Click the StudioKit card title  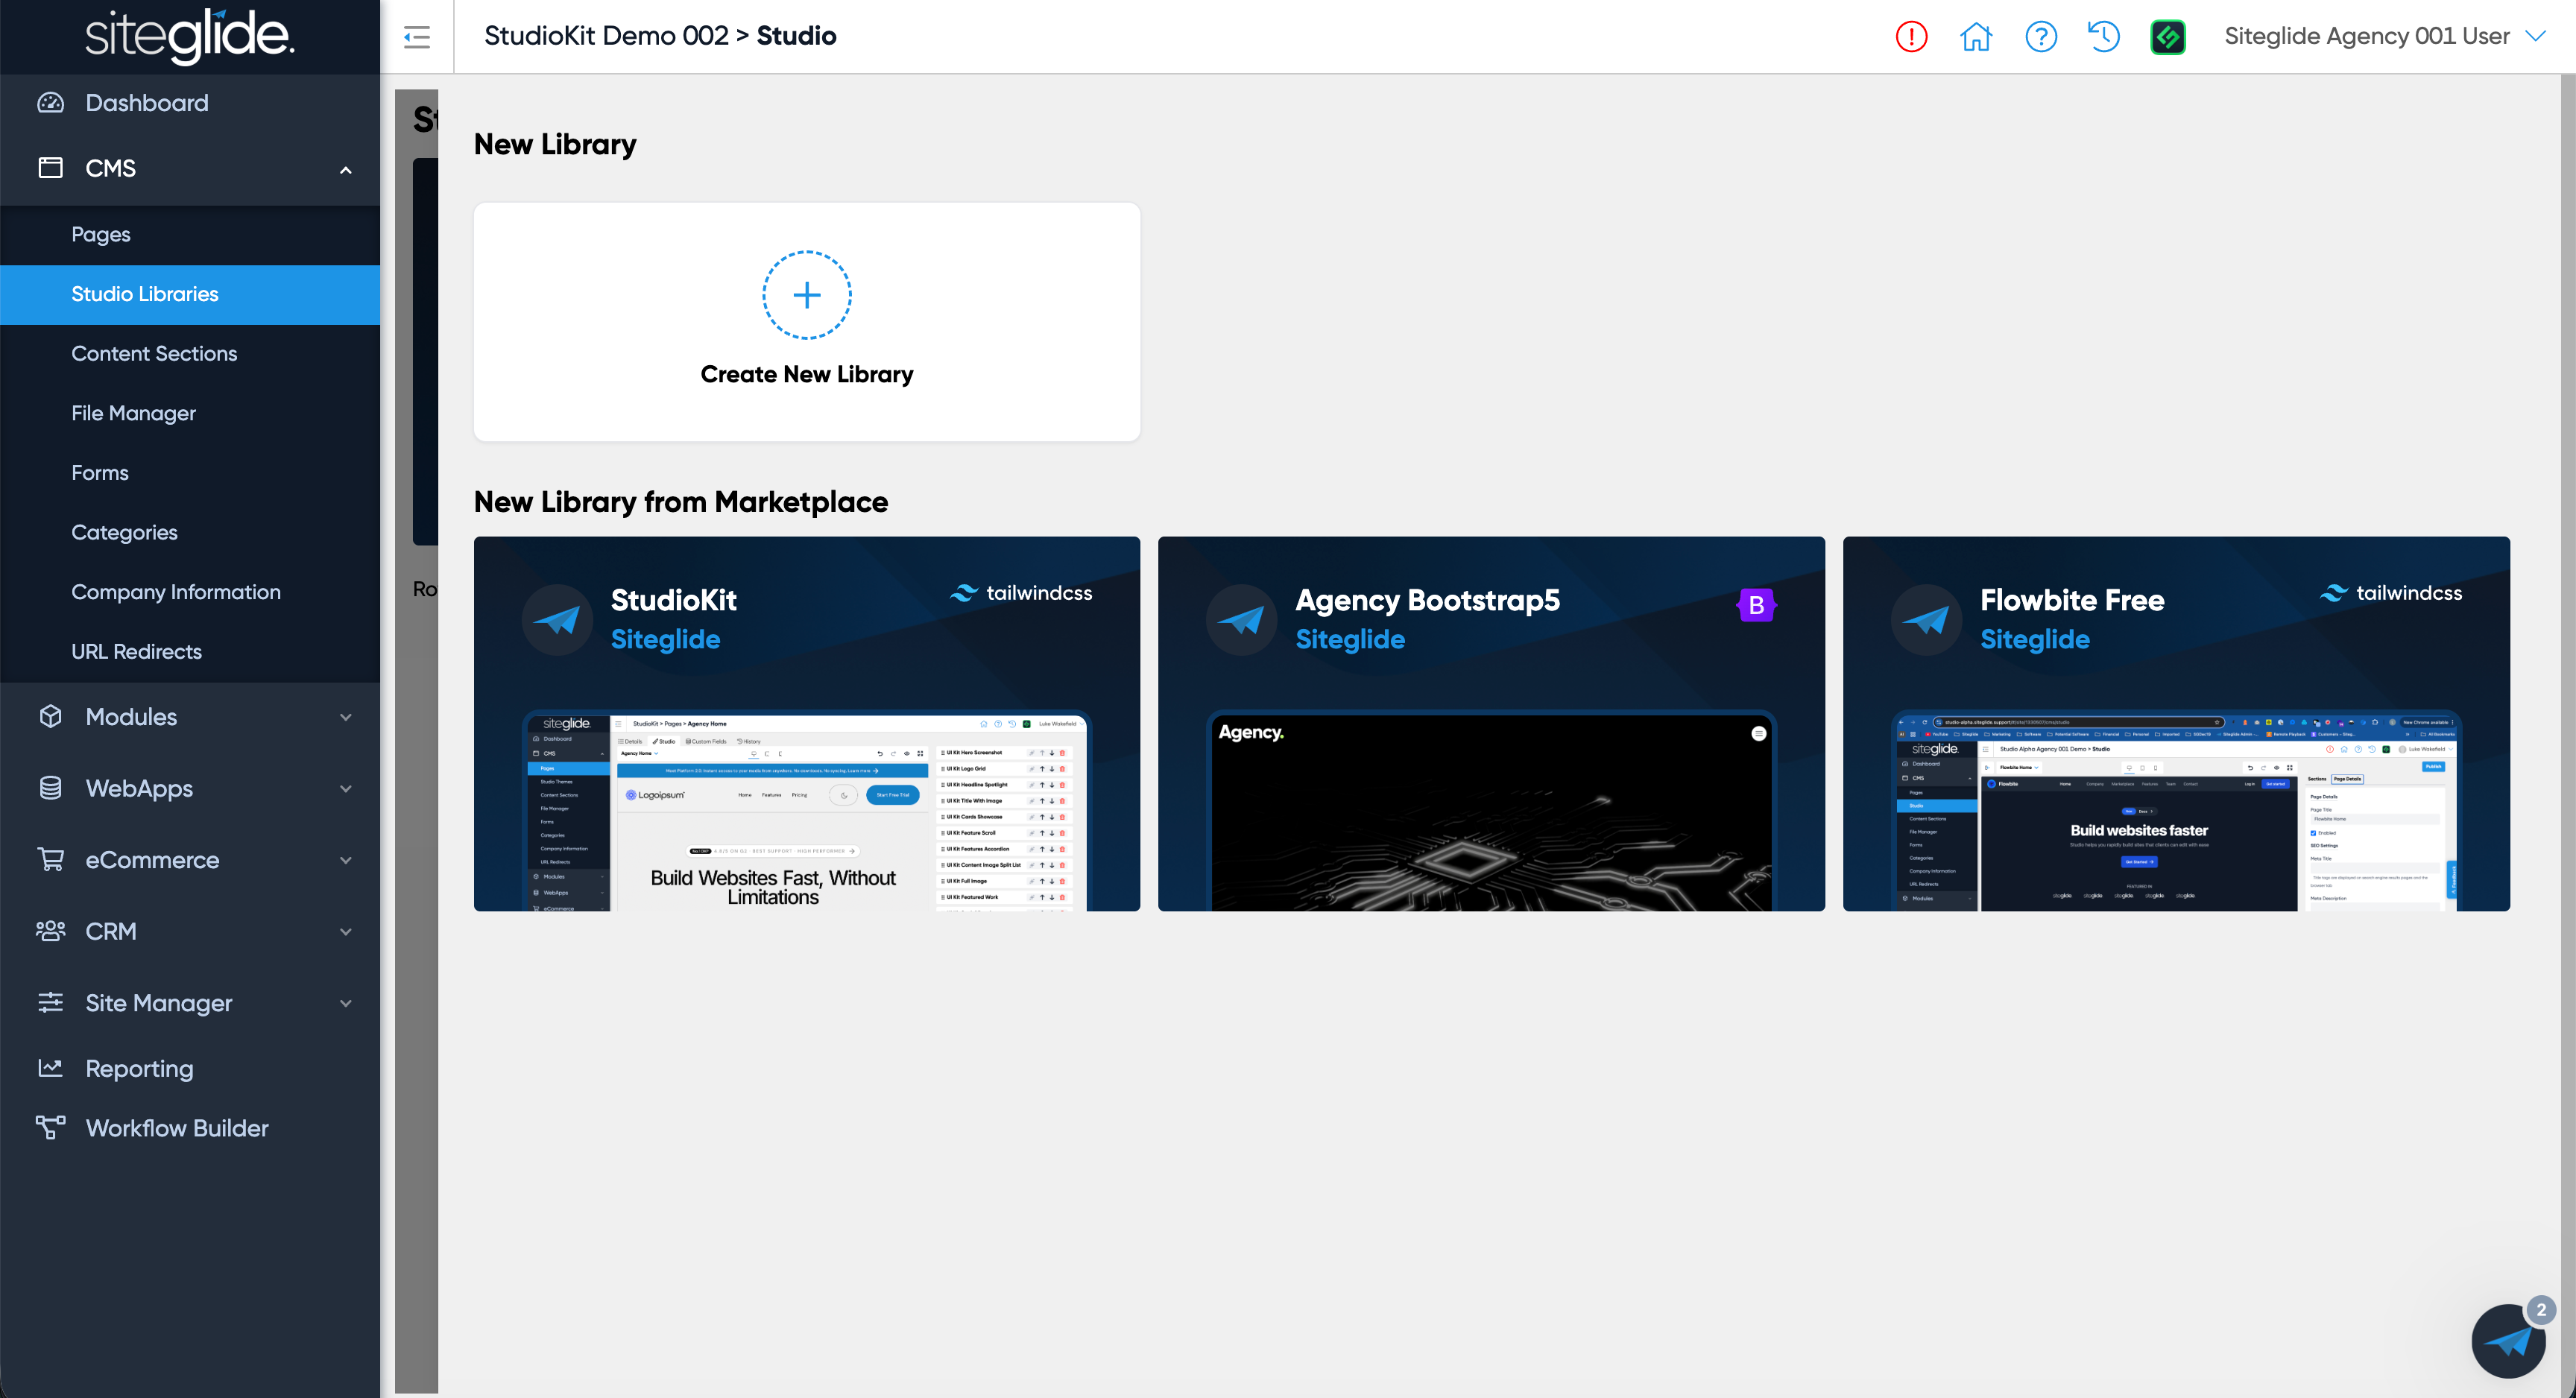674,600
